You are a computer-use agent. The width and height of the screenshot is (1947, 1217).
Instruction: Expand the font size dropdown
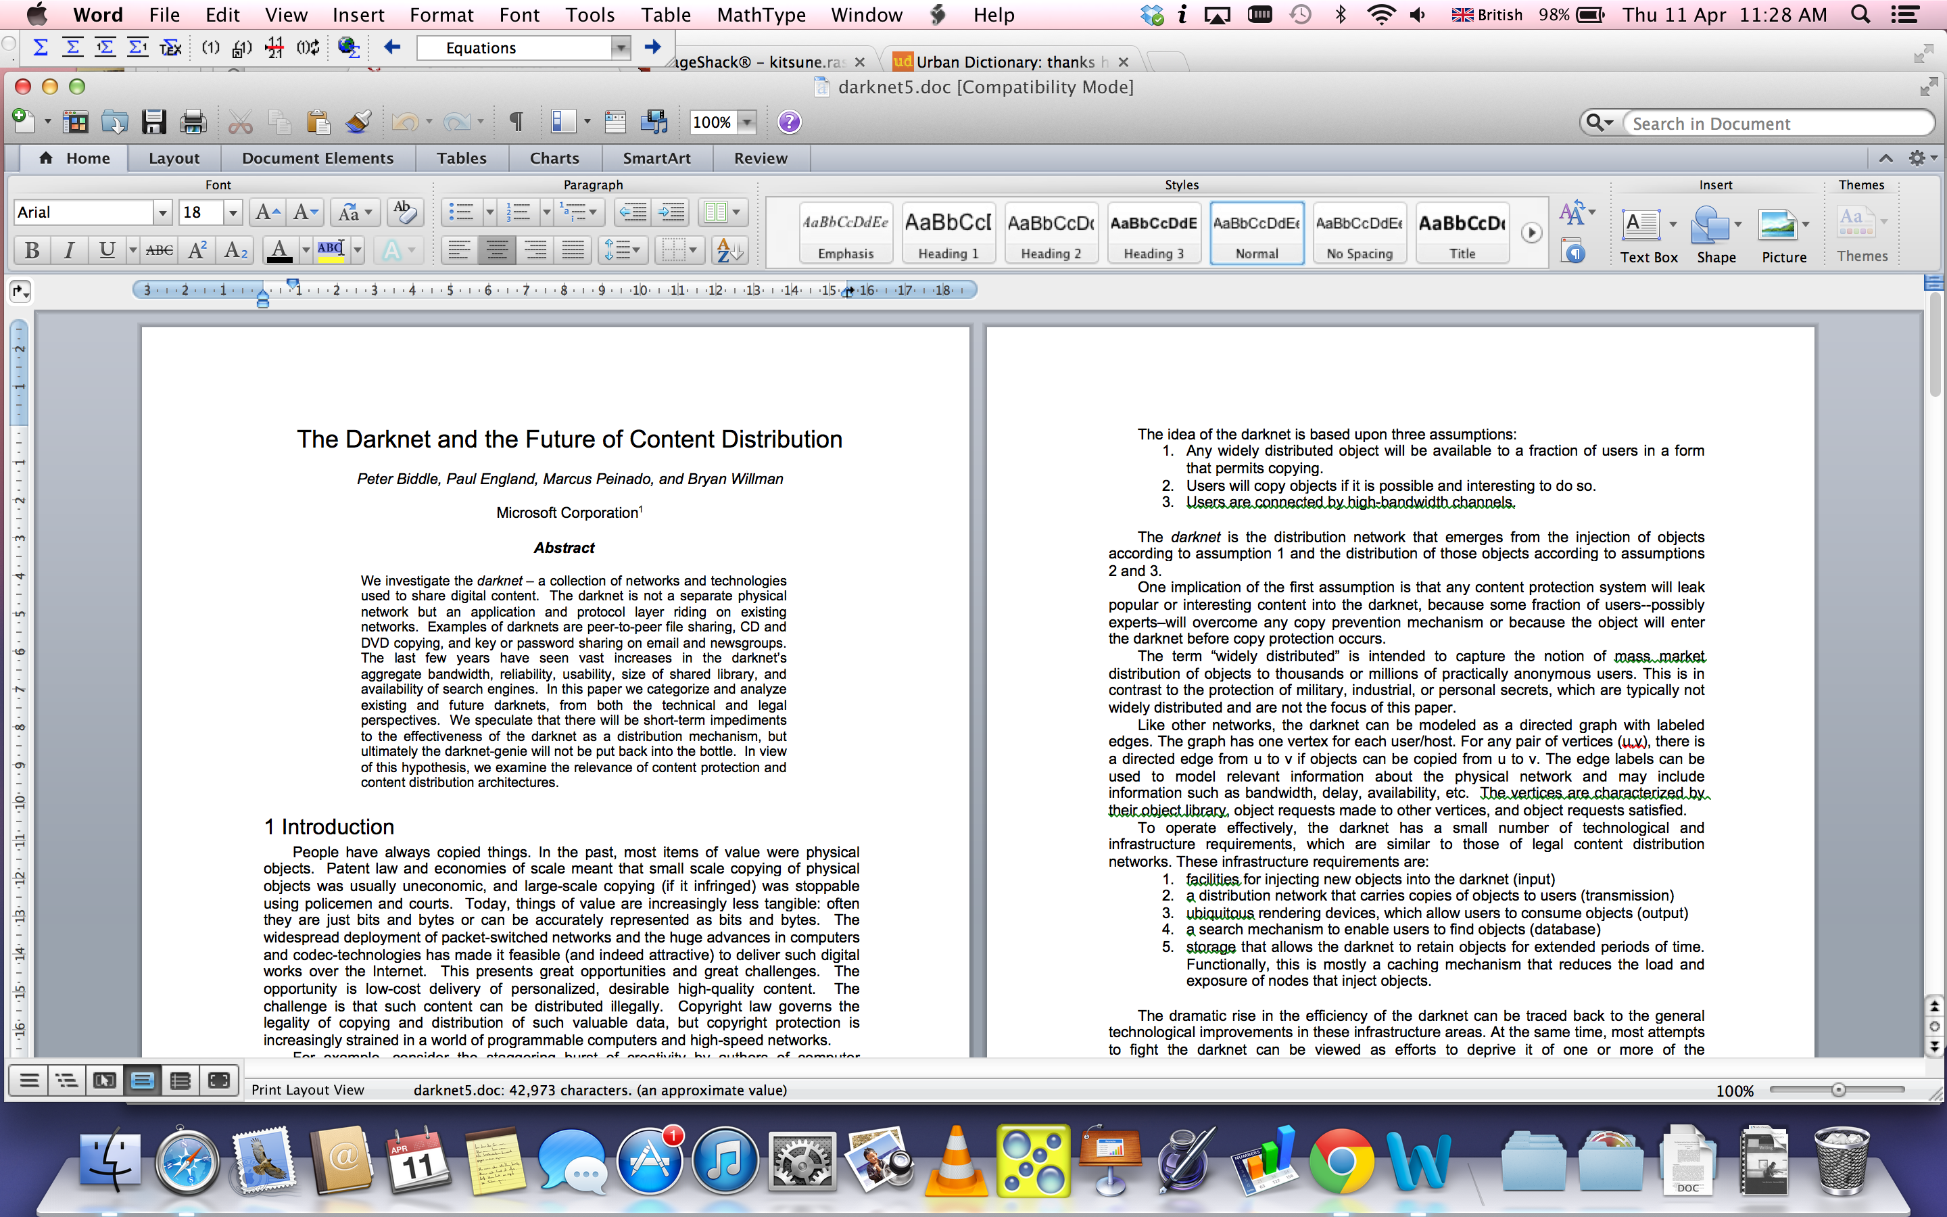click(233, 212)
